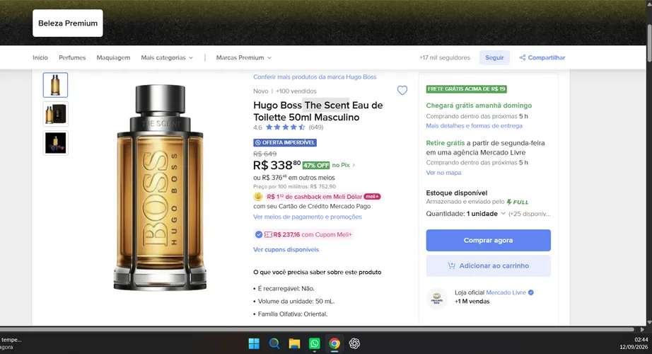Click Adicionar ao carrinho button
Image resolution: width=652 pixels, height=354 pixels.
(488, 265)
